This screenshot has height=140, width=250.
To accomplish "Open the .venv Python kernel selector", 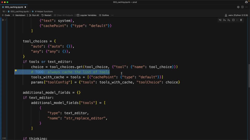I will point(236,15).
